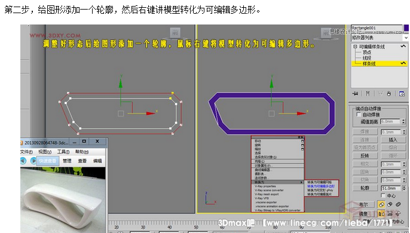Switch to 编辑 mode in the image viewer
Image resolution: width=410 pixels, height=233 pixels.
(97, 161)
